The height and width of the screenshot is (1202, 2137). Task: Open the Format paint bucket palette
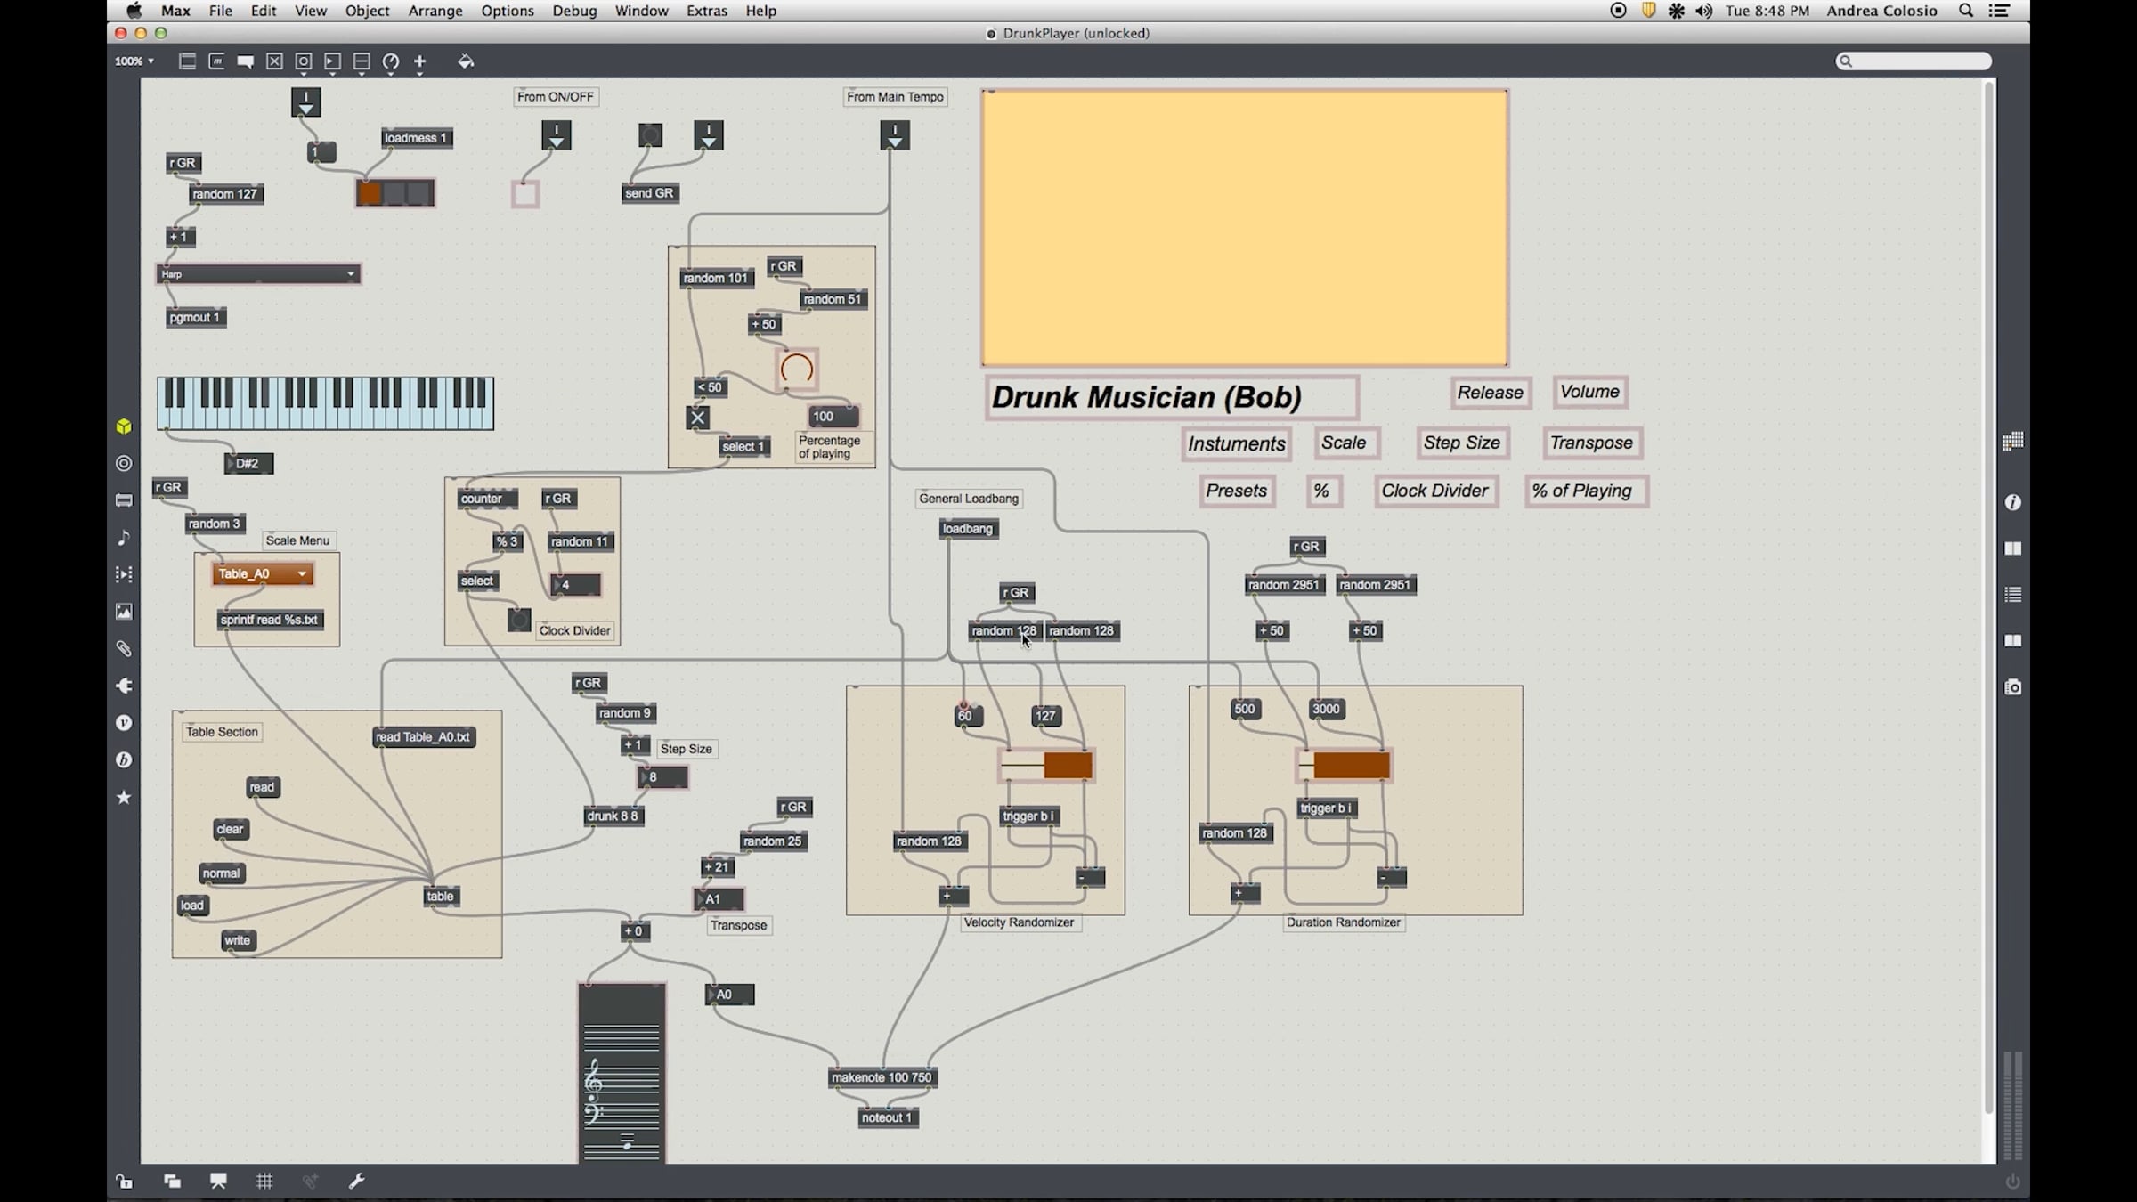point(466,61)
